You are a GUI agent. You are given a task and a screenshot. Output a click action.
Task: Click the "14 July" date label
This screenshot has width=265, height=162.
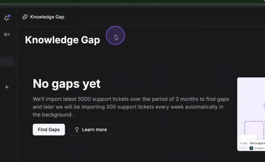click(x=243, y=143)
